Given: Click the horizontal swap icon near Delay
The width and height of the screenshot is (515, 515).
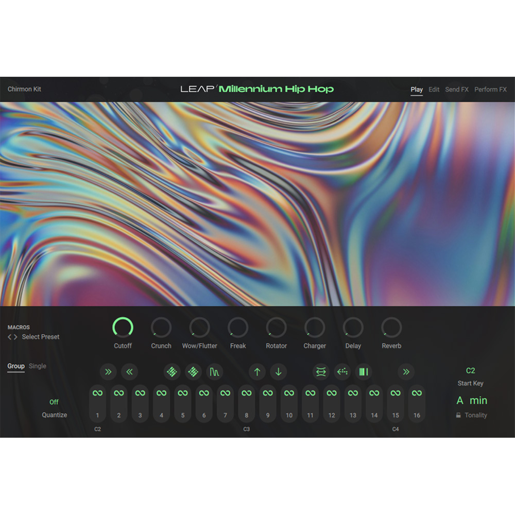Looking at the screenshot, I should click(x=320, y=372).
